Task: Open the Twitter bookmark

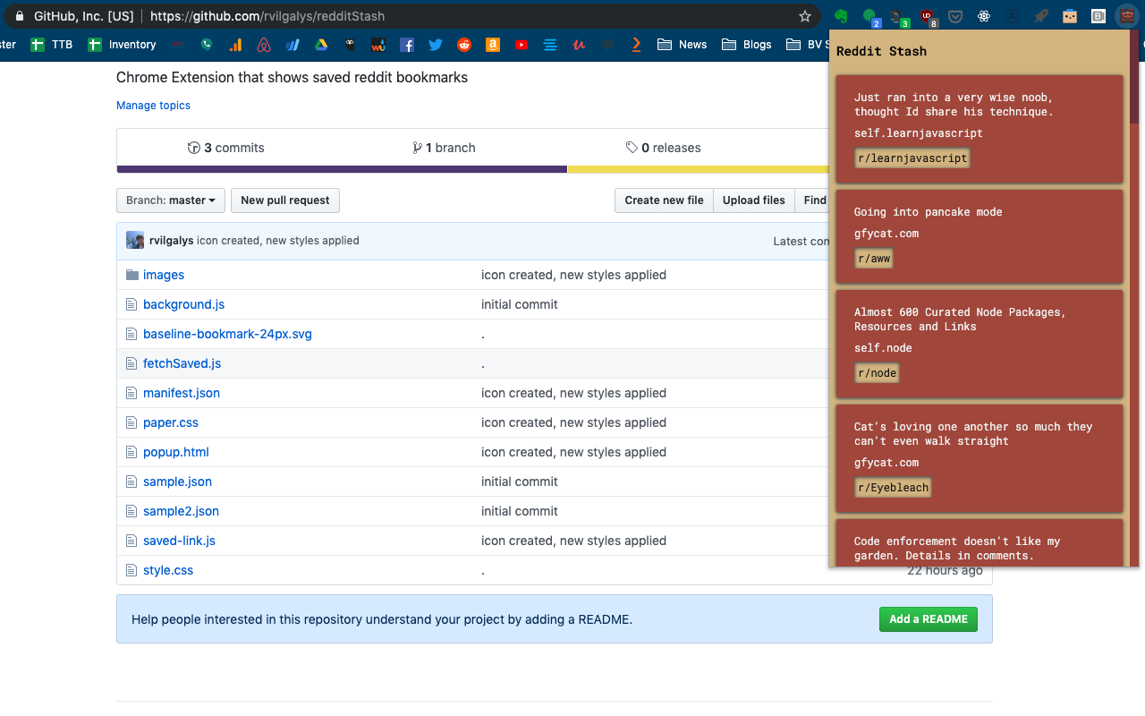Action: 436,45
